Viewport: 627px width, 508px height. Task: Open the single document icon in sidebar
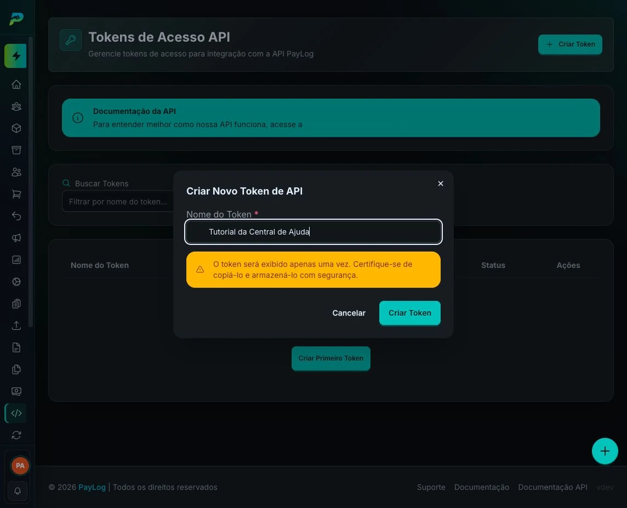[16, 348]
